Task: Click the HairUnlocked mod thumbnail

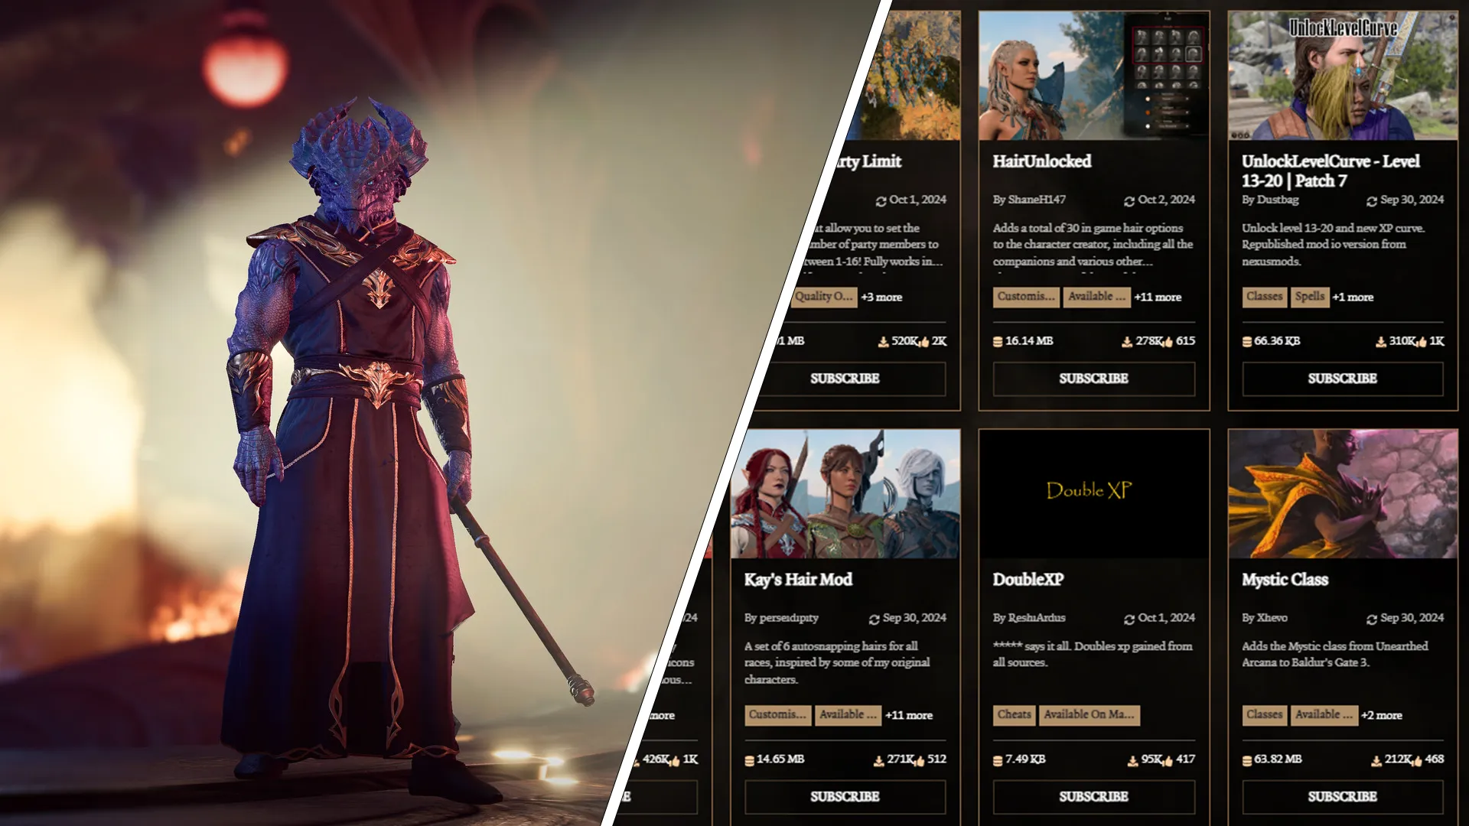Action: coord(1095,76)
